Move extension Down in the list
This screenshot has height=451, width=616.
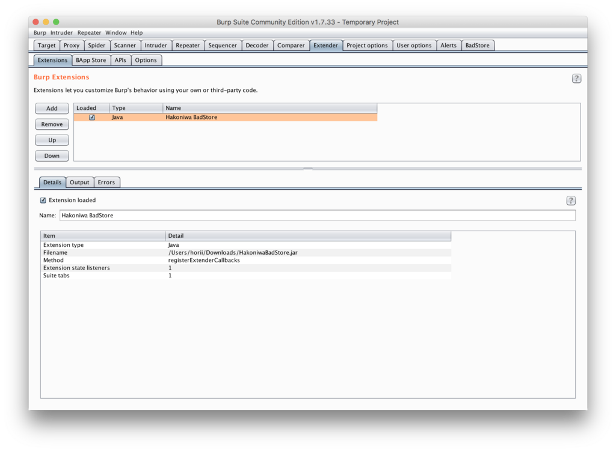click(x=52, y=156)
